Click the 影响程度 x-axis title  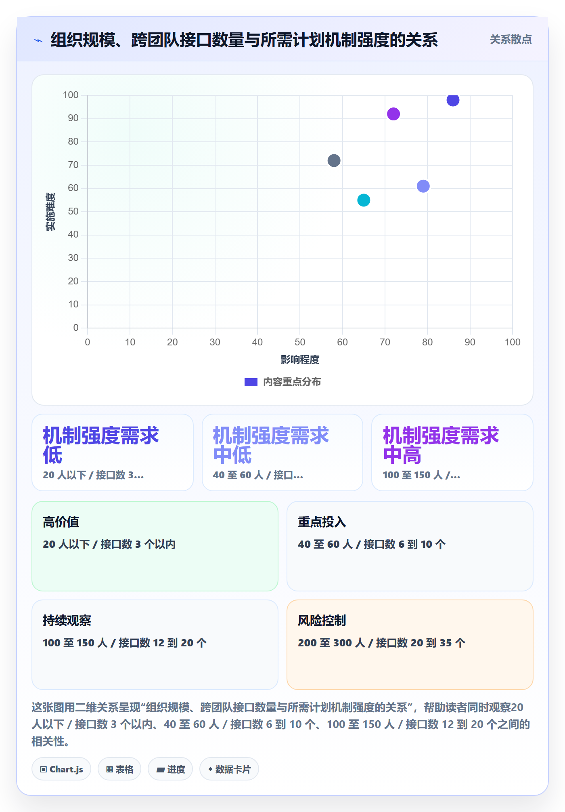point(300,360)
